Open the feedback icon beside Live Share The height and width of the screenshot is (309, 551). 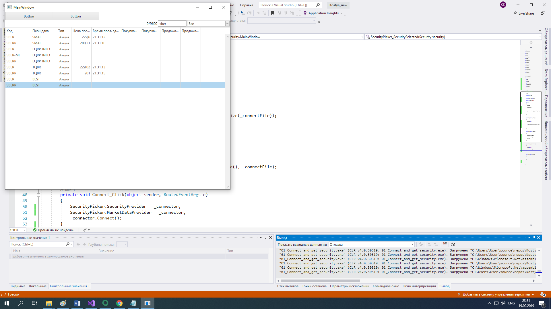(x=543, y=13)
